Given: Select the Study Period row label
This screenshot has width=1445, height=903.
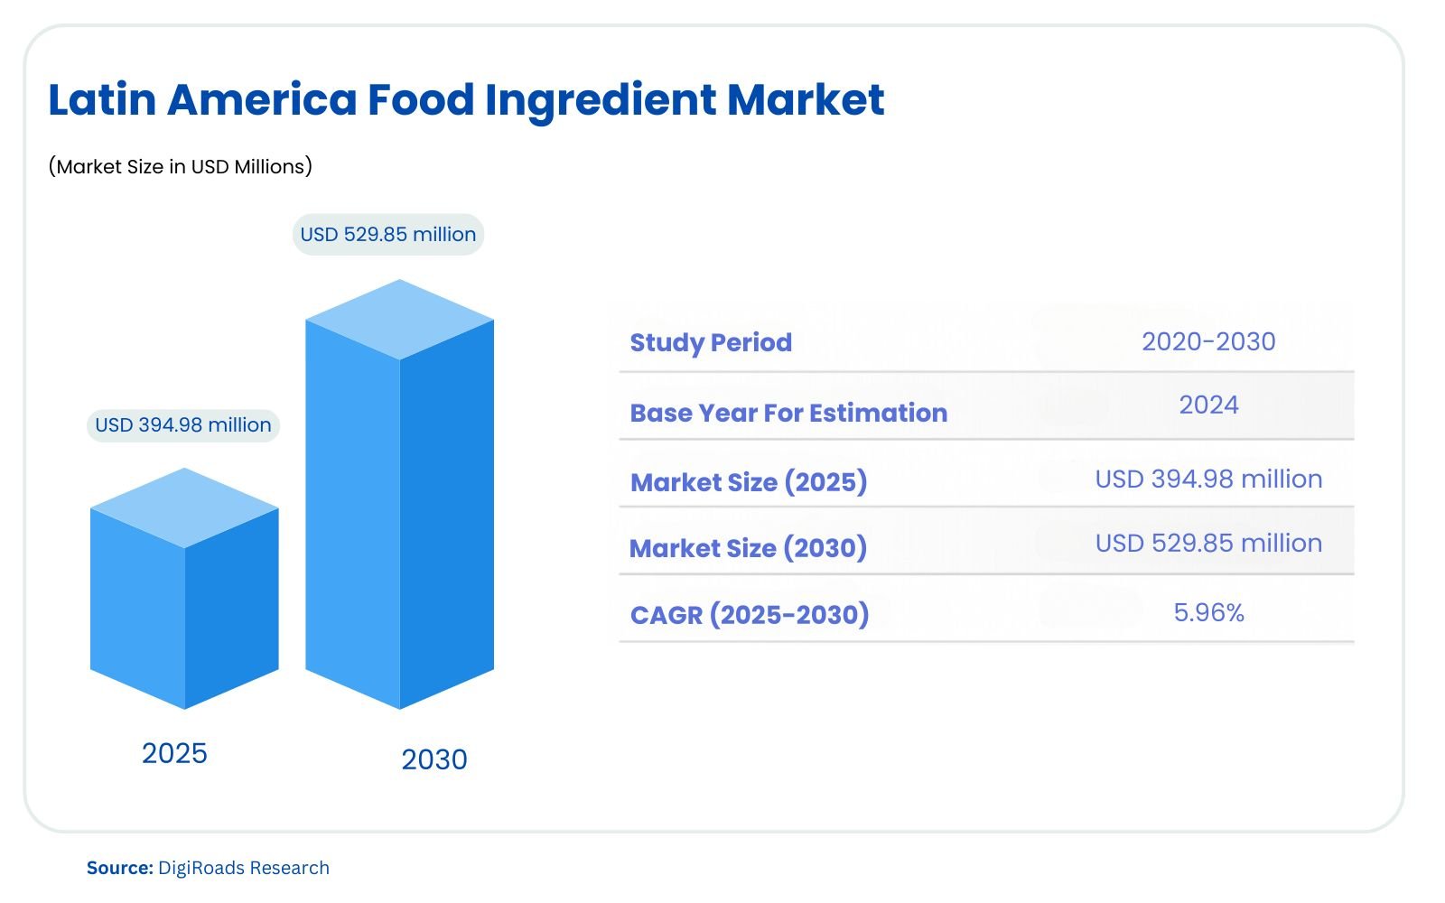Looking at the screenshot, I should 711,342.
